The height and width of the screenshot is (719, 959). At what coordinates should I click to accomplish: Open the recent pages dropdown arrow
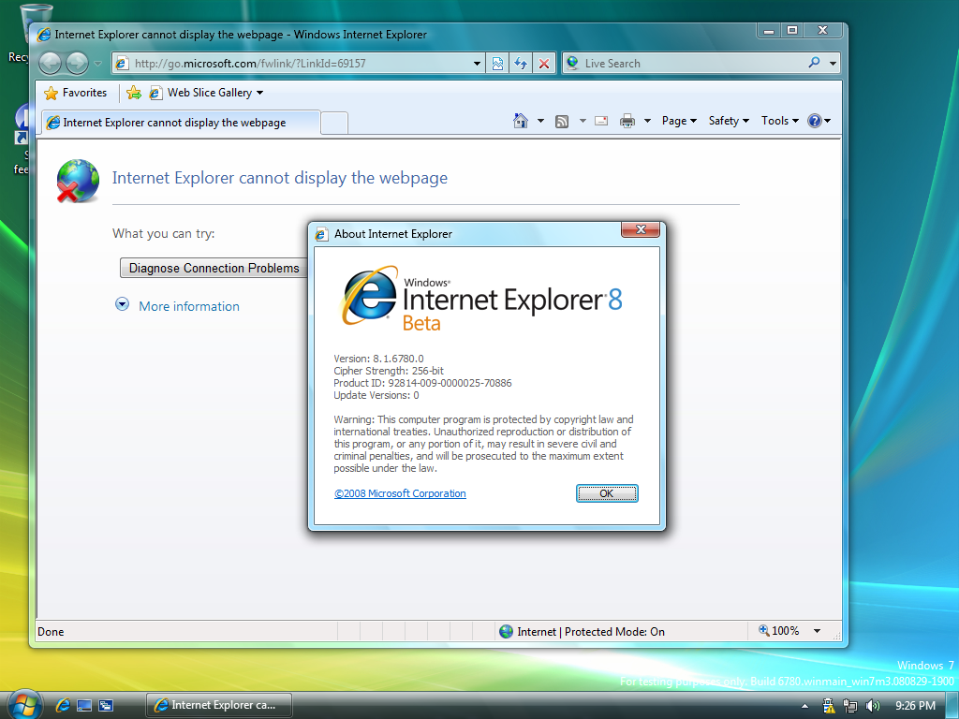[x=97, y=64]
